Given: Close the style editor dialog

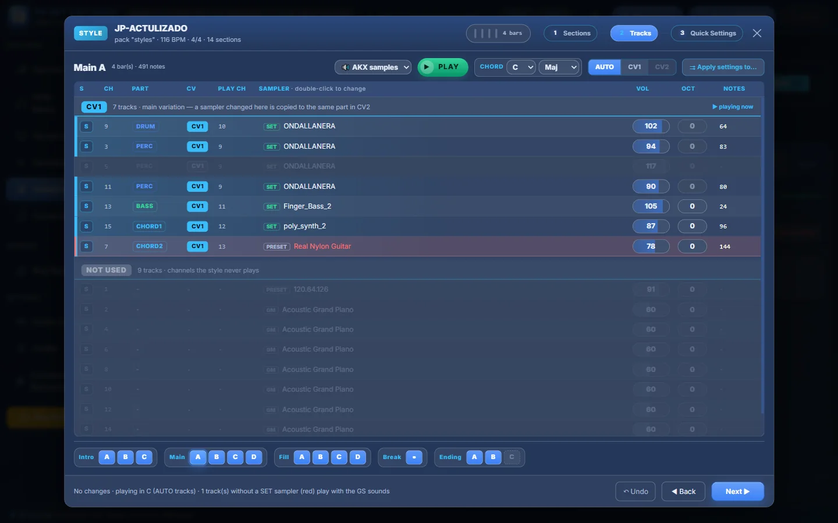Looking at the screenshot, I should [x=757, y=33].
